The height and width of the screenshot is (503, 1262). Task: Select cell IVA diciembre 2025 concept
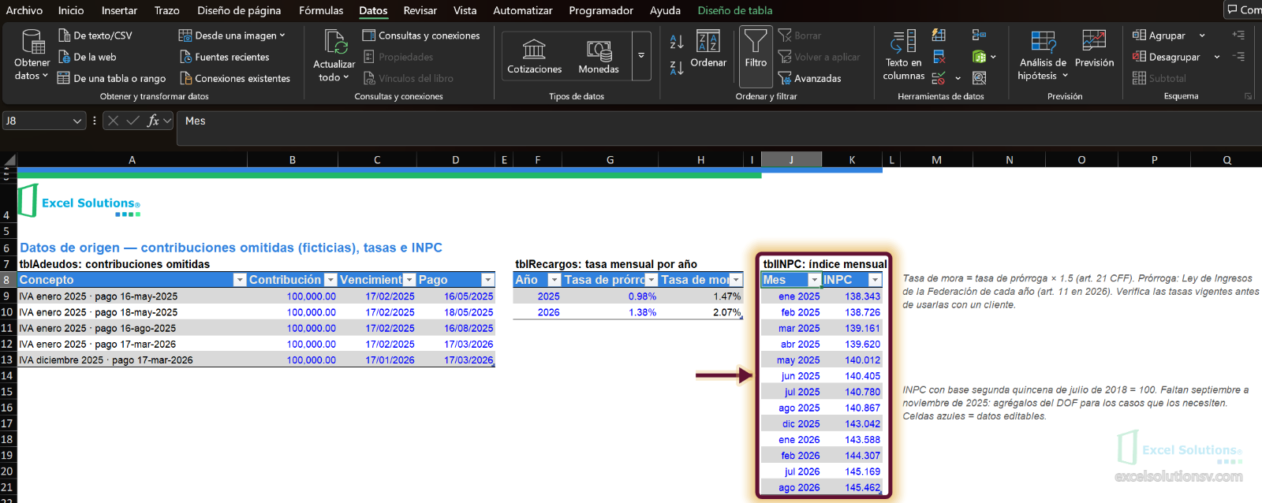133,360
